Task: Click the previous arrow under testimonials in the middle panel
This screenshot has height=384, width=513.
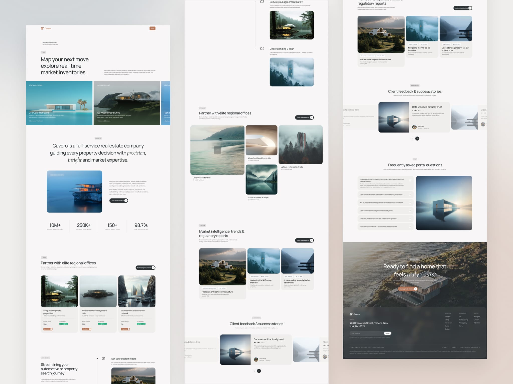Action: tap(254, 371)
